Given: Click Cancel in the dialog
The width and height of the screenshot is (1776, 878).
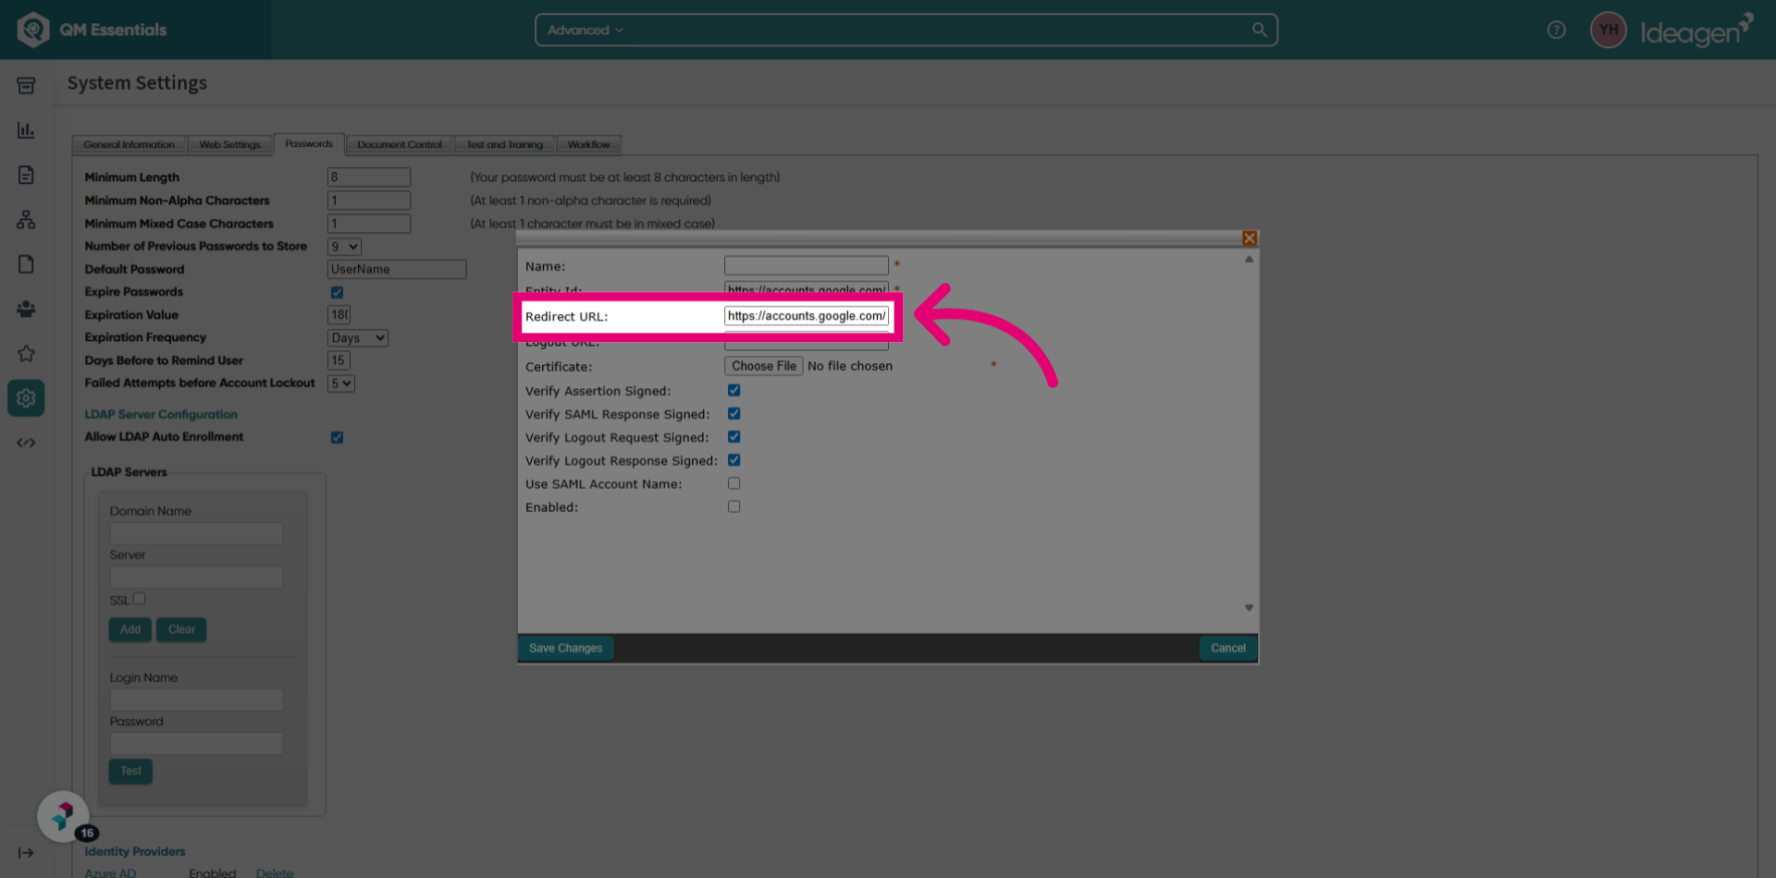Looking at the screenshot, I should coord(1227,648).
